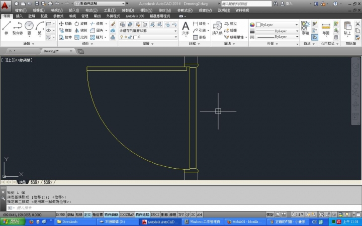Expand the Draw (繪製) panel
This screenshot has height=226, width=362.
pyautogui.click(x=29, y=44)
